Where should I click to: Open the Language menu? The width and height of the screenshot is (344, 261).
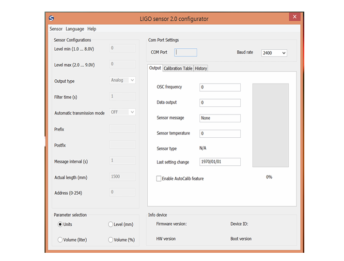tap(75, 29)
